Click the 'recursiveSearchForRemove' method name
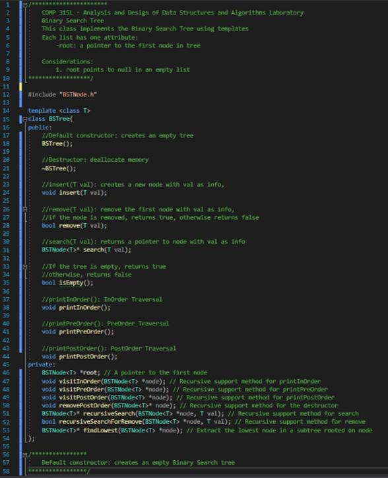 (100, 422)
